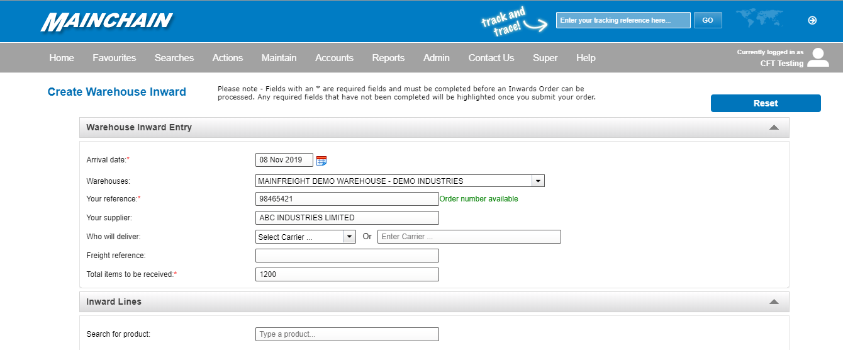Screen dimensions: 843x350
Task: Click the Total items to be received field
Action: 347,274
